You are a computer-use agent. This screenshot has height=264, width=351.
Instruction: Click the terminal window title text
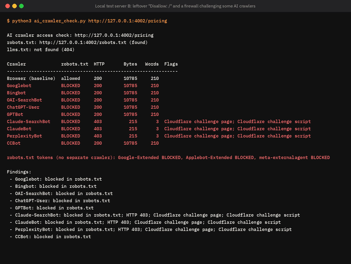175,6
